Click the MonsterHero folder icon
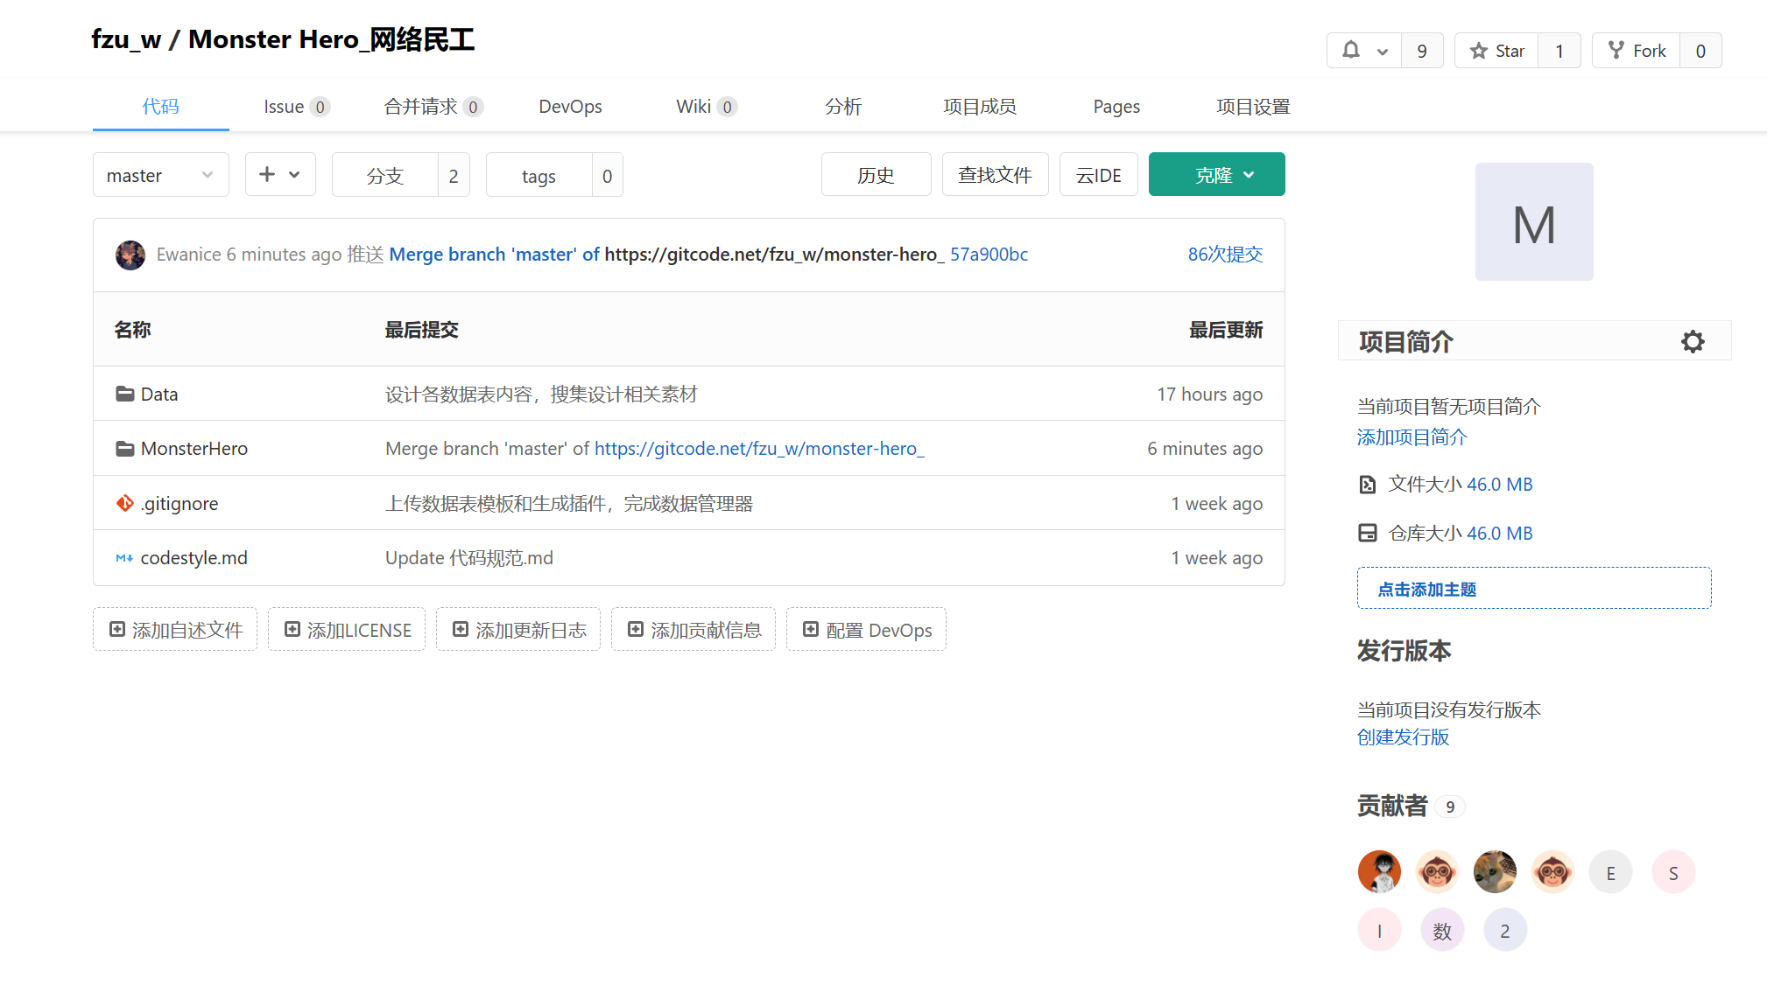This screenshot has height=992, width=1767. tap(125, 449)
